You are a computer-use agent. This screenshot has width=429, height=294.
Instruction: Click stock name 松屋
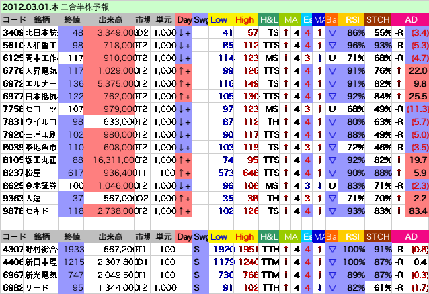tap(33, 173)
